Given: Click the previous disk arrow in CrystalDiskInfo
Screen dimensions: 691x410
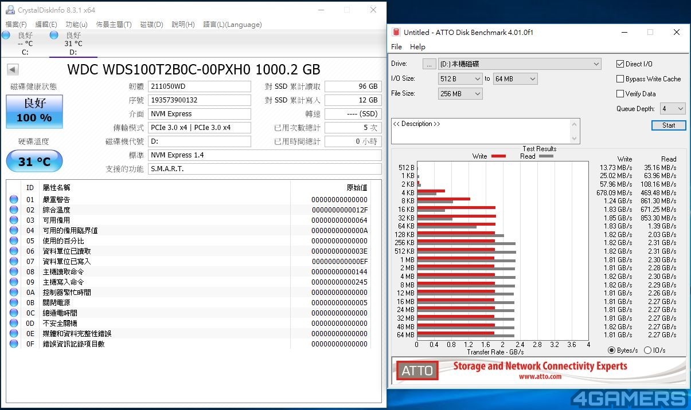Looking at the screenshot, I should pyautogui.click(x=13, y=70).
